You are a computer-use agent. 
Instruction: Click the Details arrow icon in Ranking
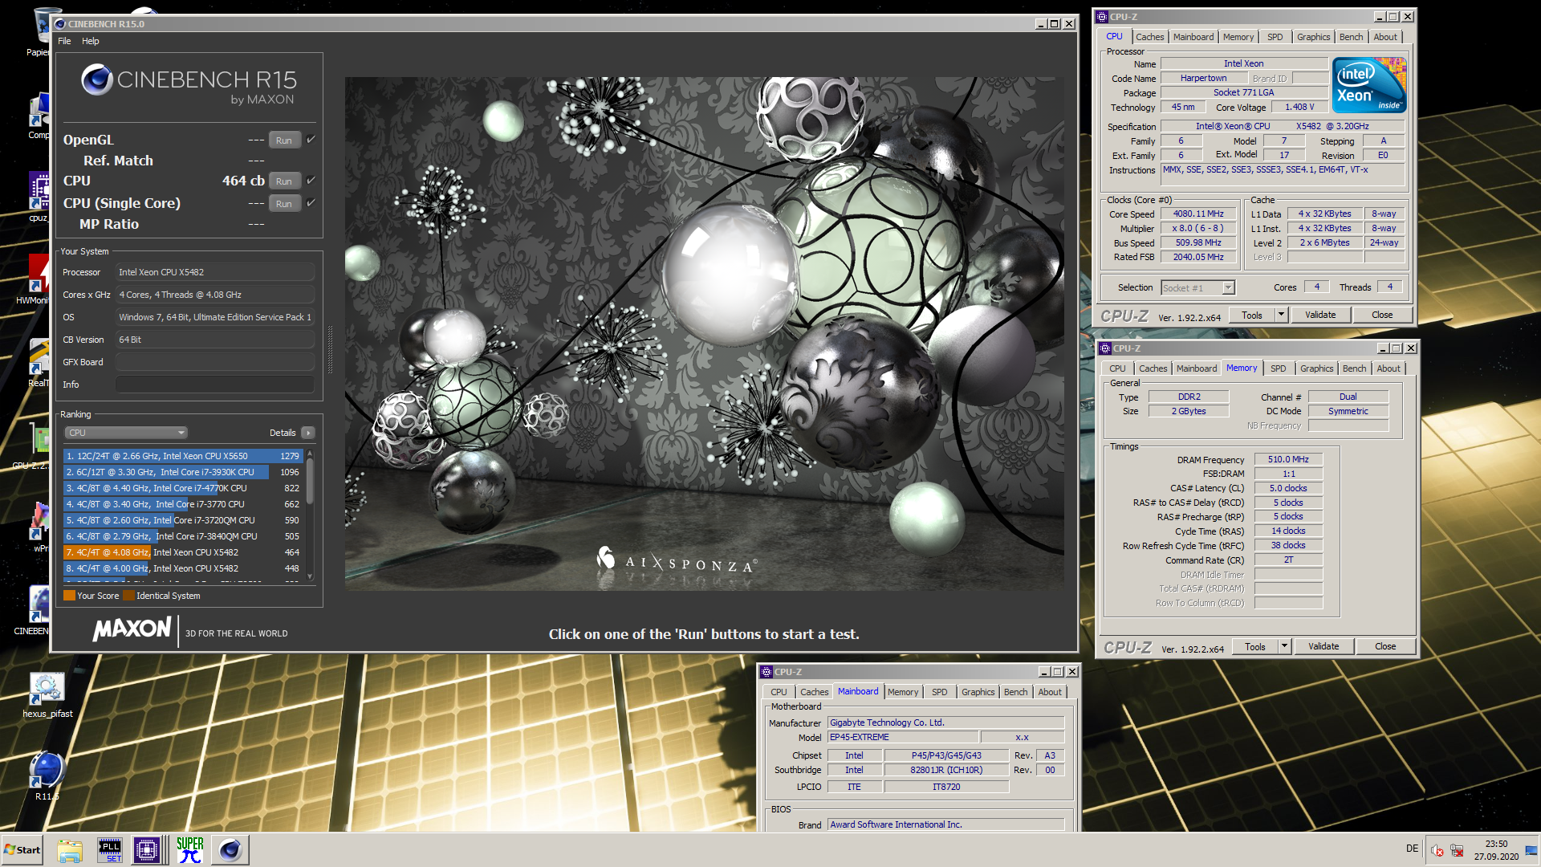pyautogui.click(x=308, y=433)
